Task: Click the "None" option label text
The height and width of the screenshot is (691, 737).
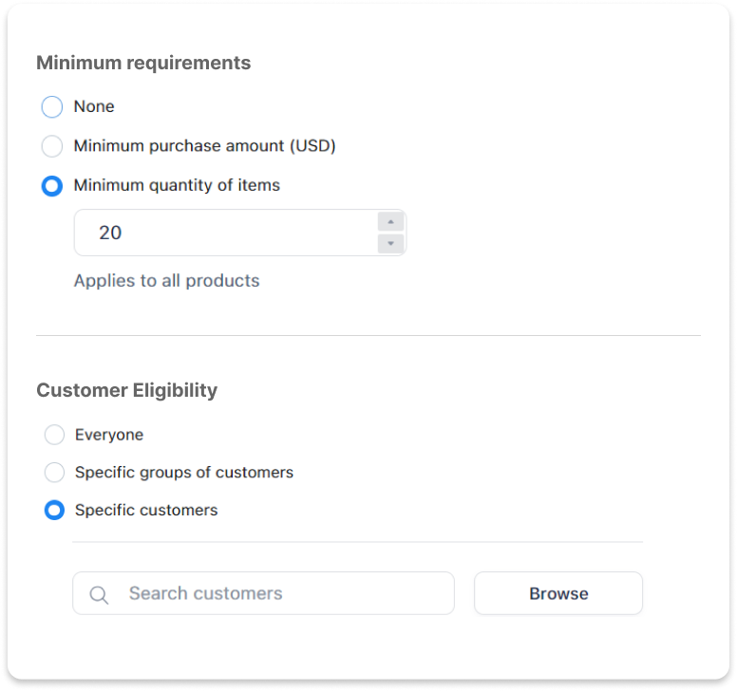Action: [x=94, y=106]
